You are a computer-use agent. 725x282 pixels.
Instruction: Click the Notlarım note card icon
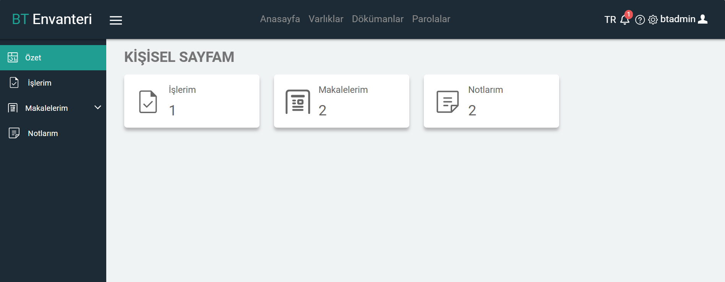[448, 102]
